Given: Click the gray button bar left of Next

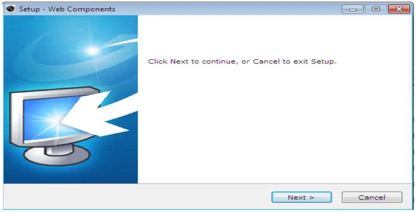Looking at the screenshot, I should (x=137, y=197).
